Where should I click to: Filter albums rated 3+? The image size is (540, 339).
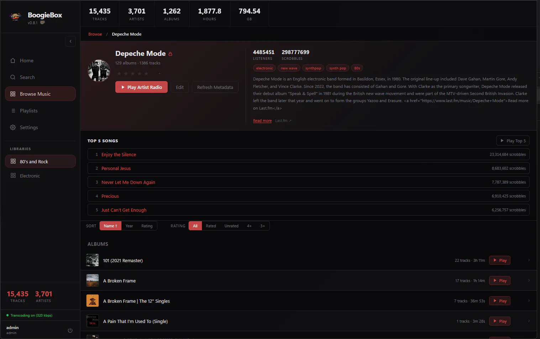click(x=262, y=226)
